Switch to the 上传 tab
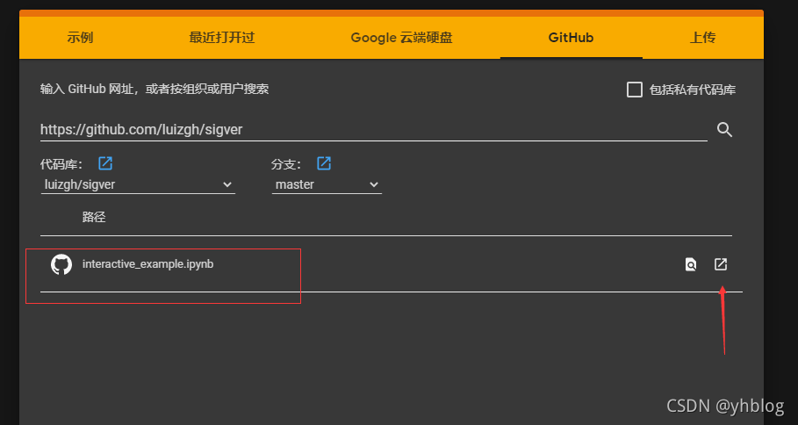Image resolution: width=798 pixels, height=425 pixels. click(x=703, y=38)
